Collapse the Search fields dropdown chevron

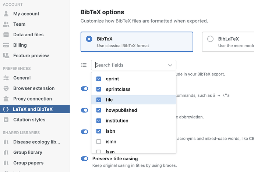click(x=170, y=65)
